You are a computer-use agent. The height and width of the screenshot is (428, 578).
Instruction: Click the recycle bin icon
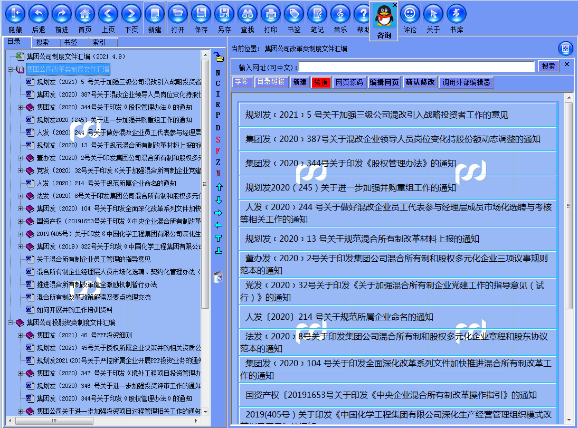(219, 277)
